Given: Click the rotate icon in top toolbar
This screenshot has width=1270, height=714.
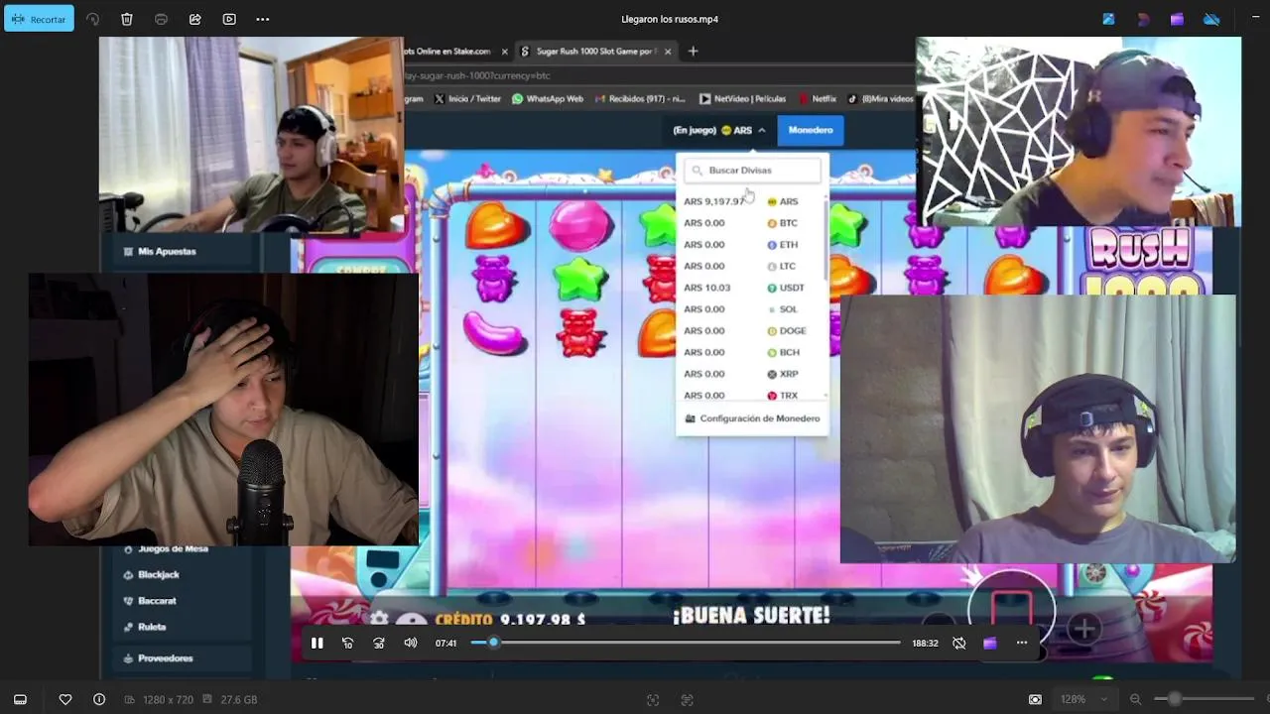Looking at the screenshot, I should tap(92, 19).
